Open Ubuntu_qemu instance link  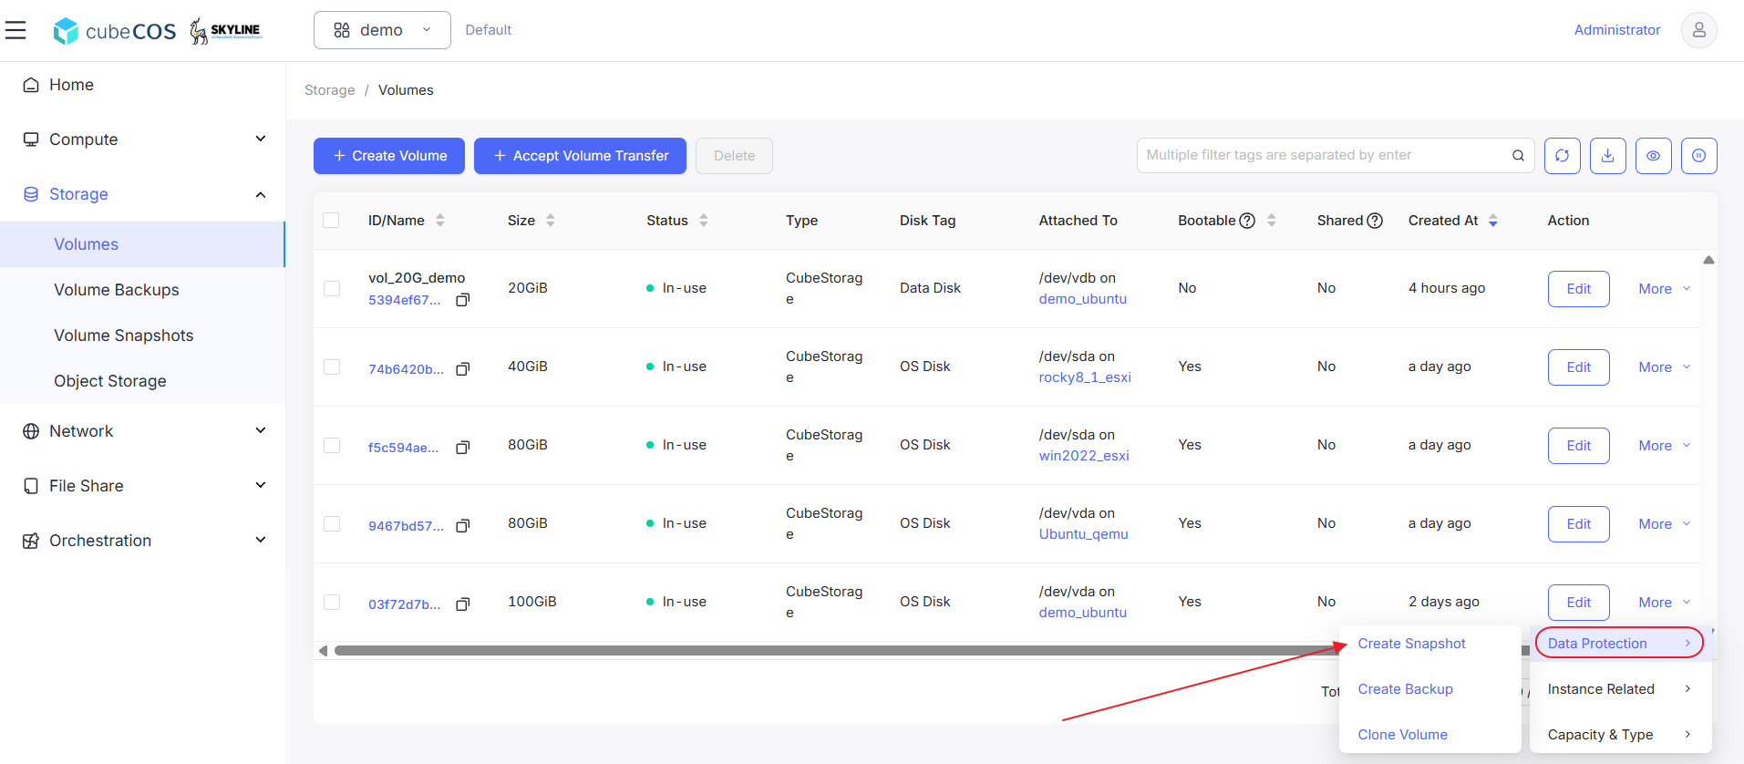1083,534
